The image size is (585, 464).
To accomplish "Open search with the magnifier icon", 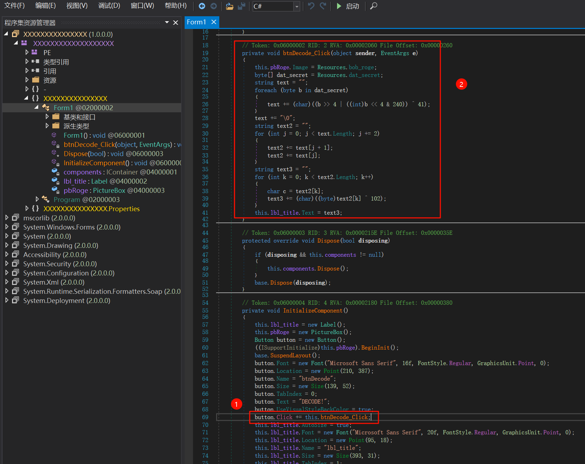I will click(373, 6).
